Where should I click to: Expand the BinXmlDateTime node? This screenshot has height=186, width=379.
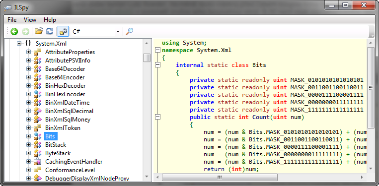[x=28, y=103]
